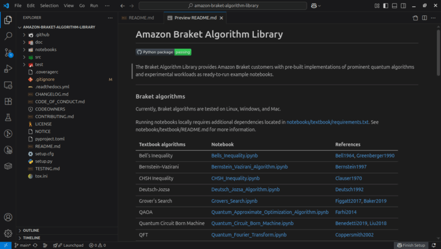Click the synchronize changes icon in status bar
This screenshot has width=441, height=249.
pos(35,246)
